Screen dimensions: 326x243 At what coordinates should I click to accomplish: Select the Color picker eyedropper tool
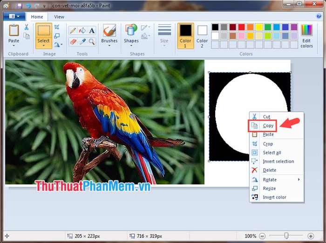point(82,41)
